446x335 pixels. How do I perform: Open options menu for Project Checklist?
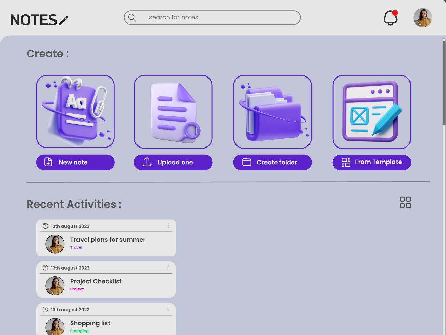(169, 267)
